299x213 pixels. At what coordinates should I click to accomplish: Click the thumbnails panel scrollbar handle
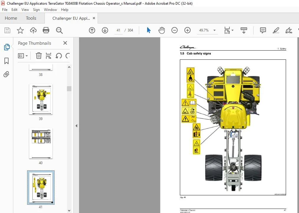pyautogui.click(x=69, y=89)
